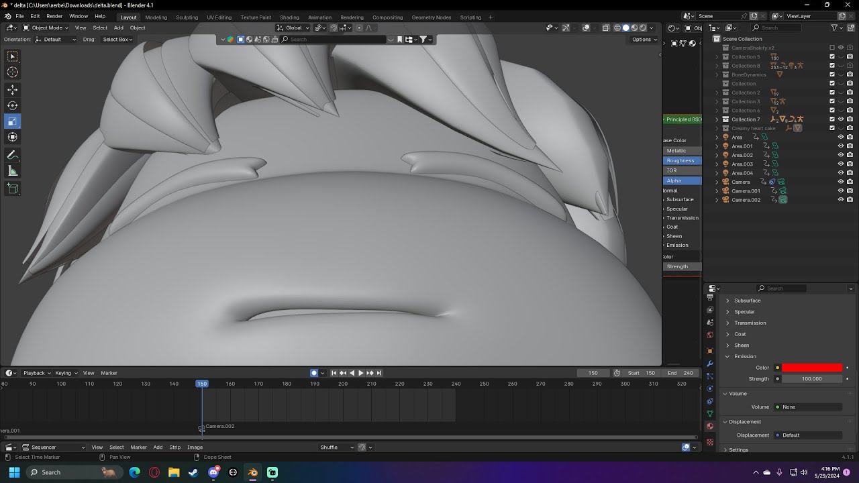Open the Object Mode dropdown
The image size is (859, 483).
click(x=46, y=28)
